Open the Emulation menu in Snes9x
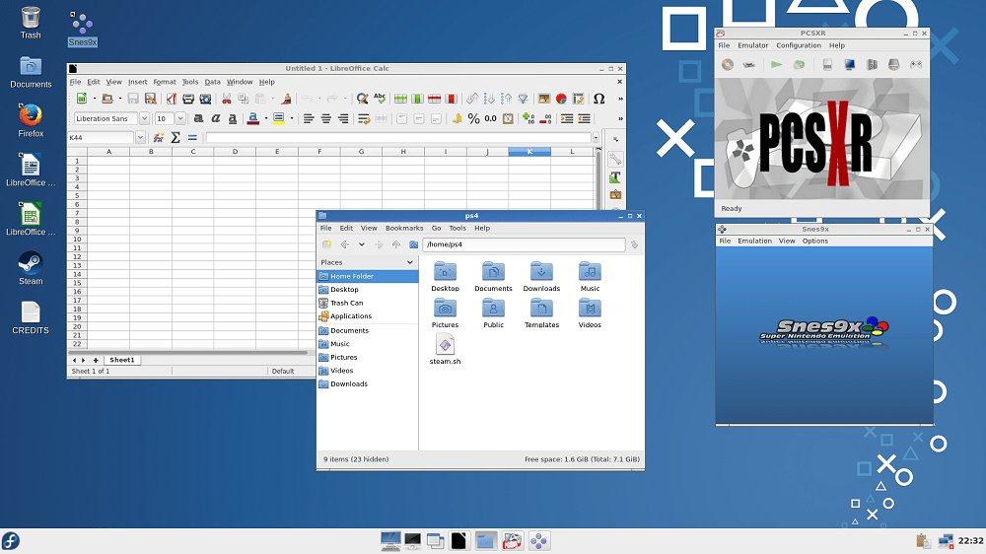The height and width of the screenshot is (554, 986). [754, 241]
